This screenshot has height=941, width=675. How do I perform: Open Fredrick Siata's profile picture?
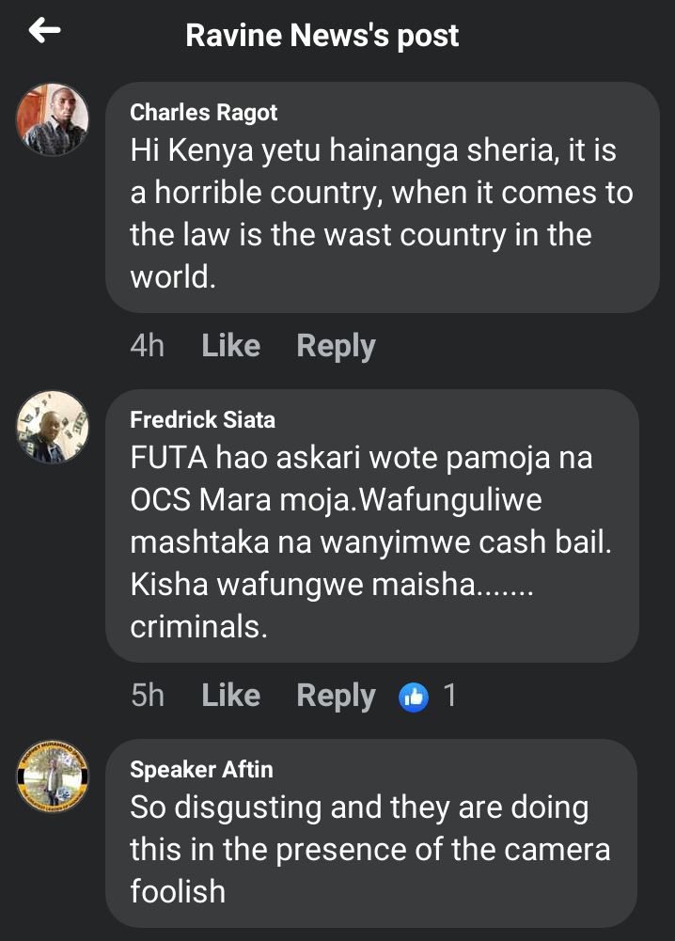coord(53,427)
